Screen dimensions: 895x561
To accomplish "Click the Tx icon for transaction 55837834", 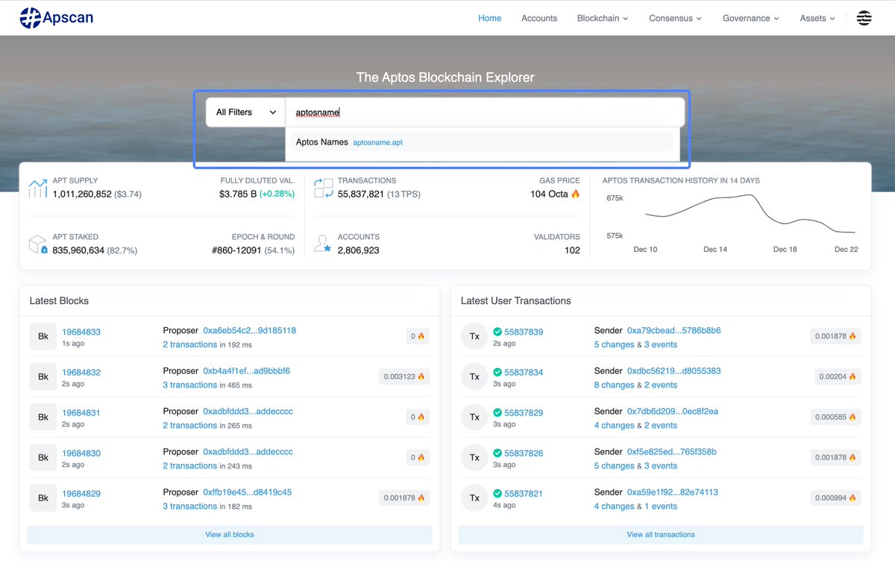I will [474, 377].
